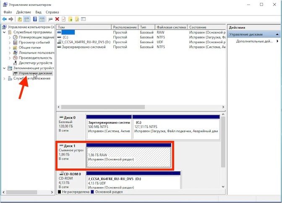Click the Computer Management title bar icon

coord(5,5)
